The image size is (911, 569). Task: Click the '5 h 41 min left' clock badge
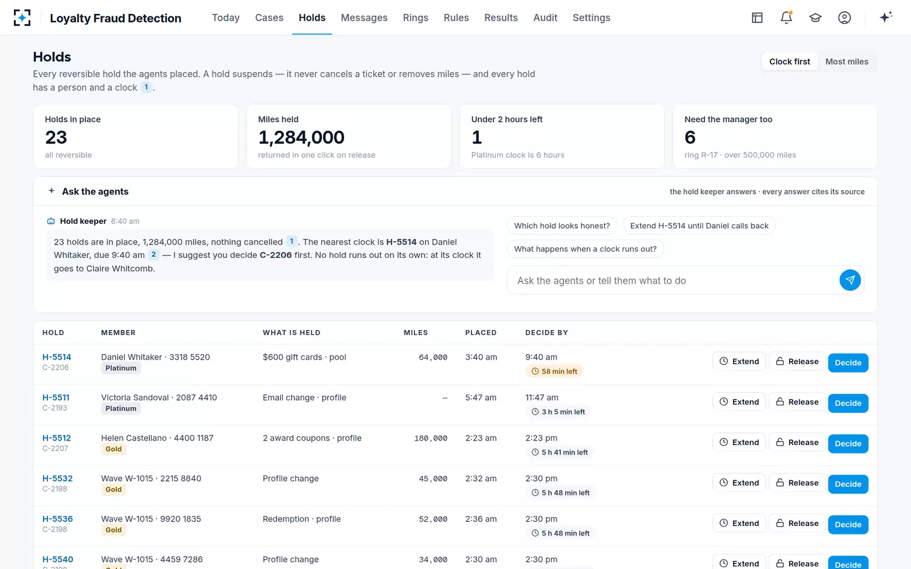coord(559,452)
